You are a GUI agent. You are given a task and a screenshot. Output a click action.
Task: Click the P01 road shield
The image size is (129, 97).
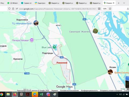84,19
